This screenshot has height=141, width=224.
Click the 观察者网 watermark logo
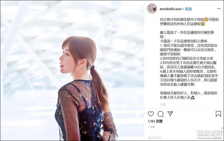tap(209, 135)
